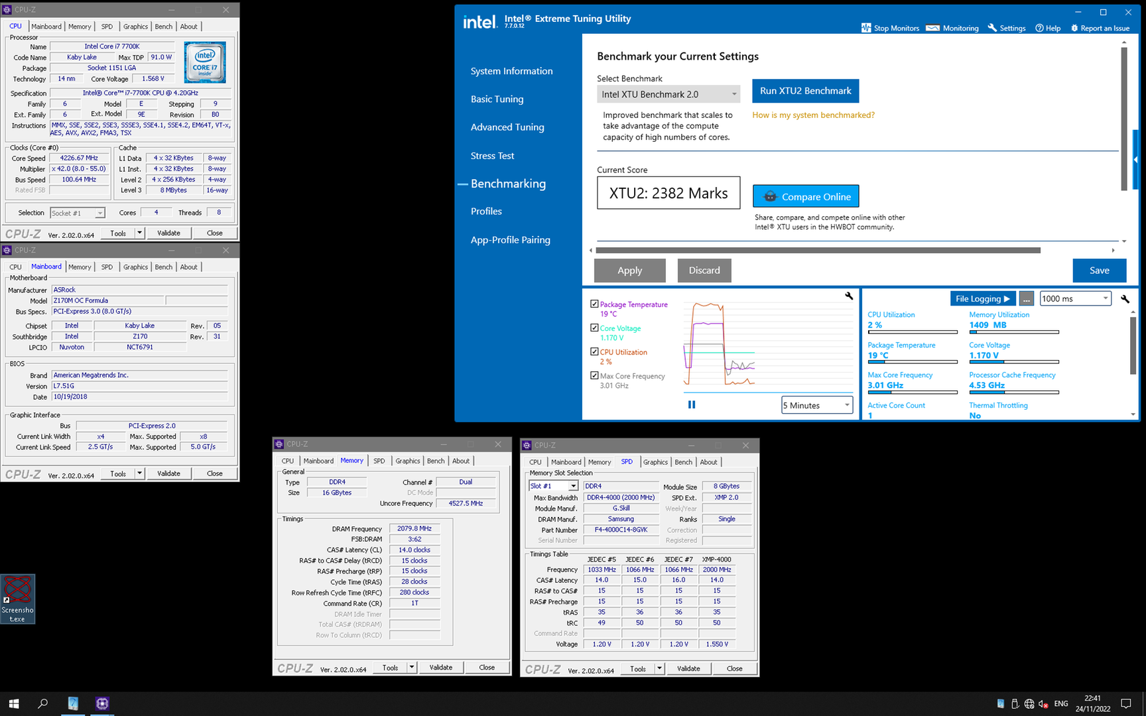This screenshot has height=716, width=1146.
Task: Click the USB device tray icon
Action: click(1015, 704)
